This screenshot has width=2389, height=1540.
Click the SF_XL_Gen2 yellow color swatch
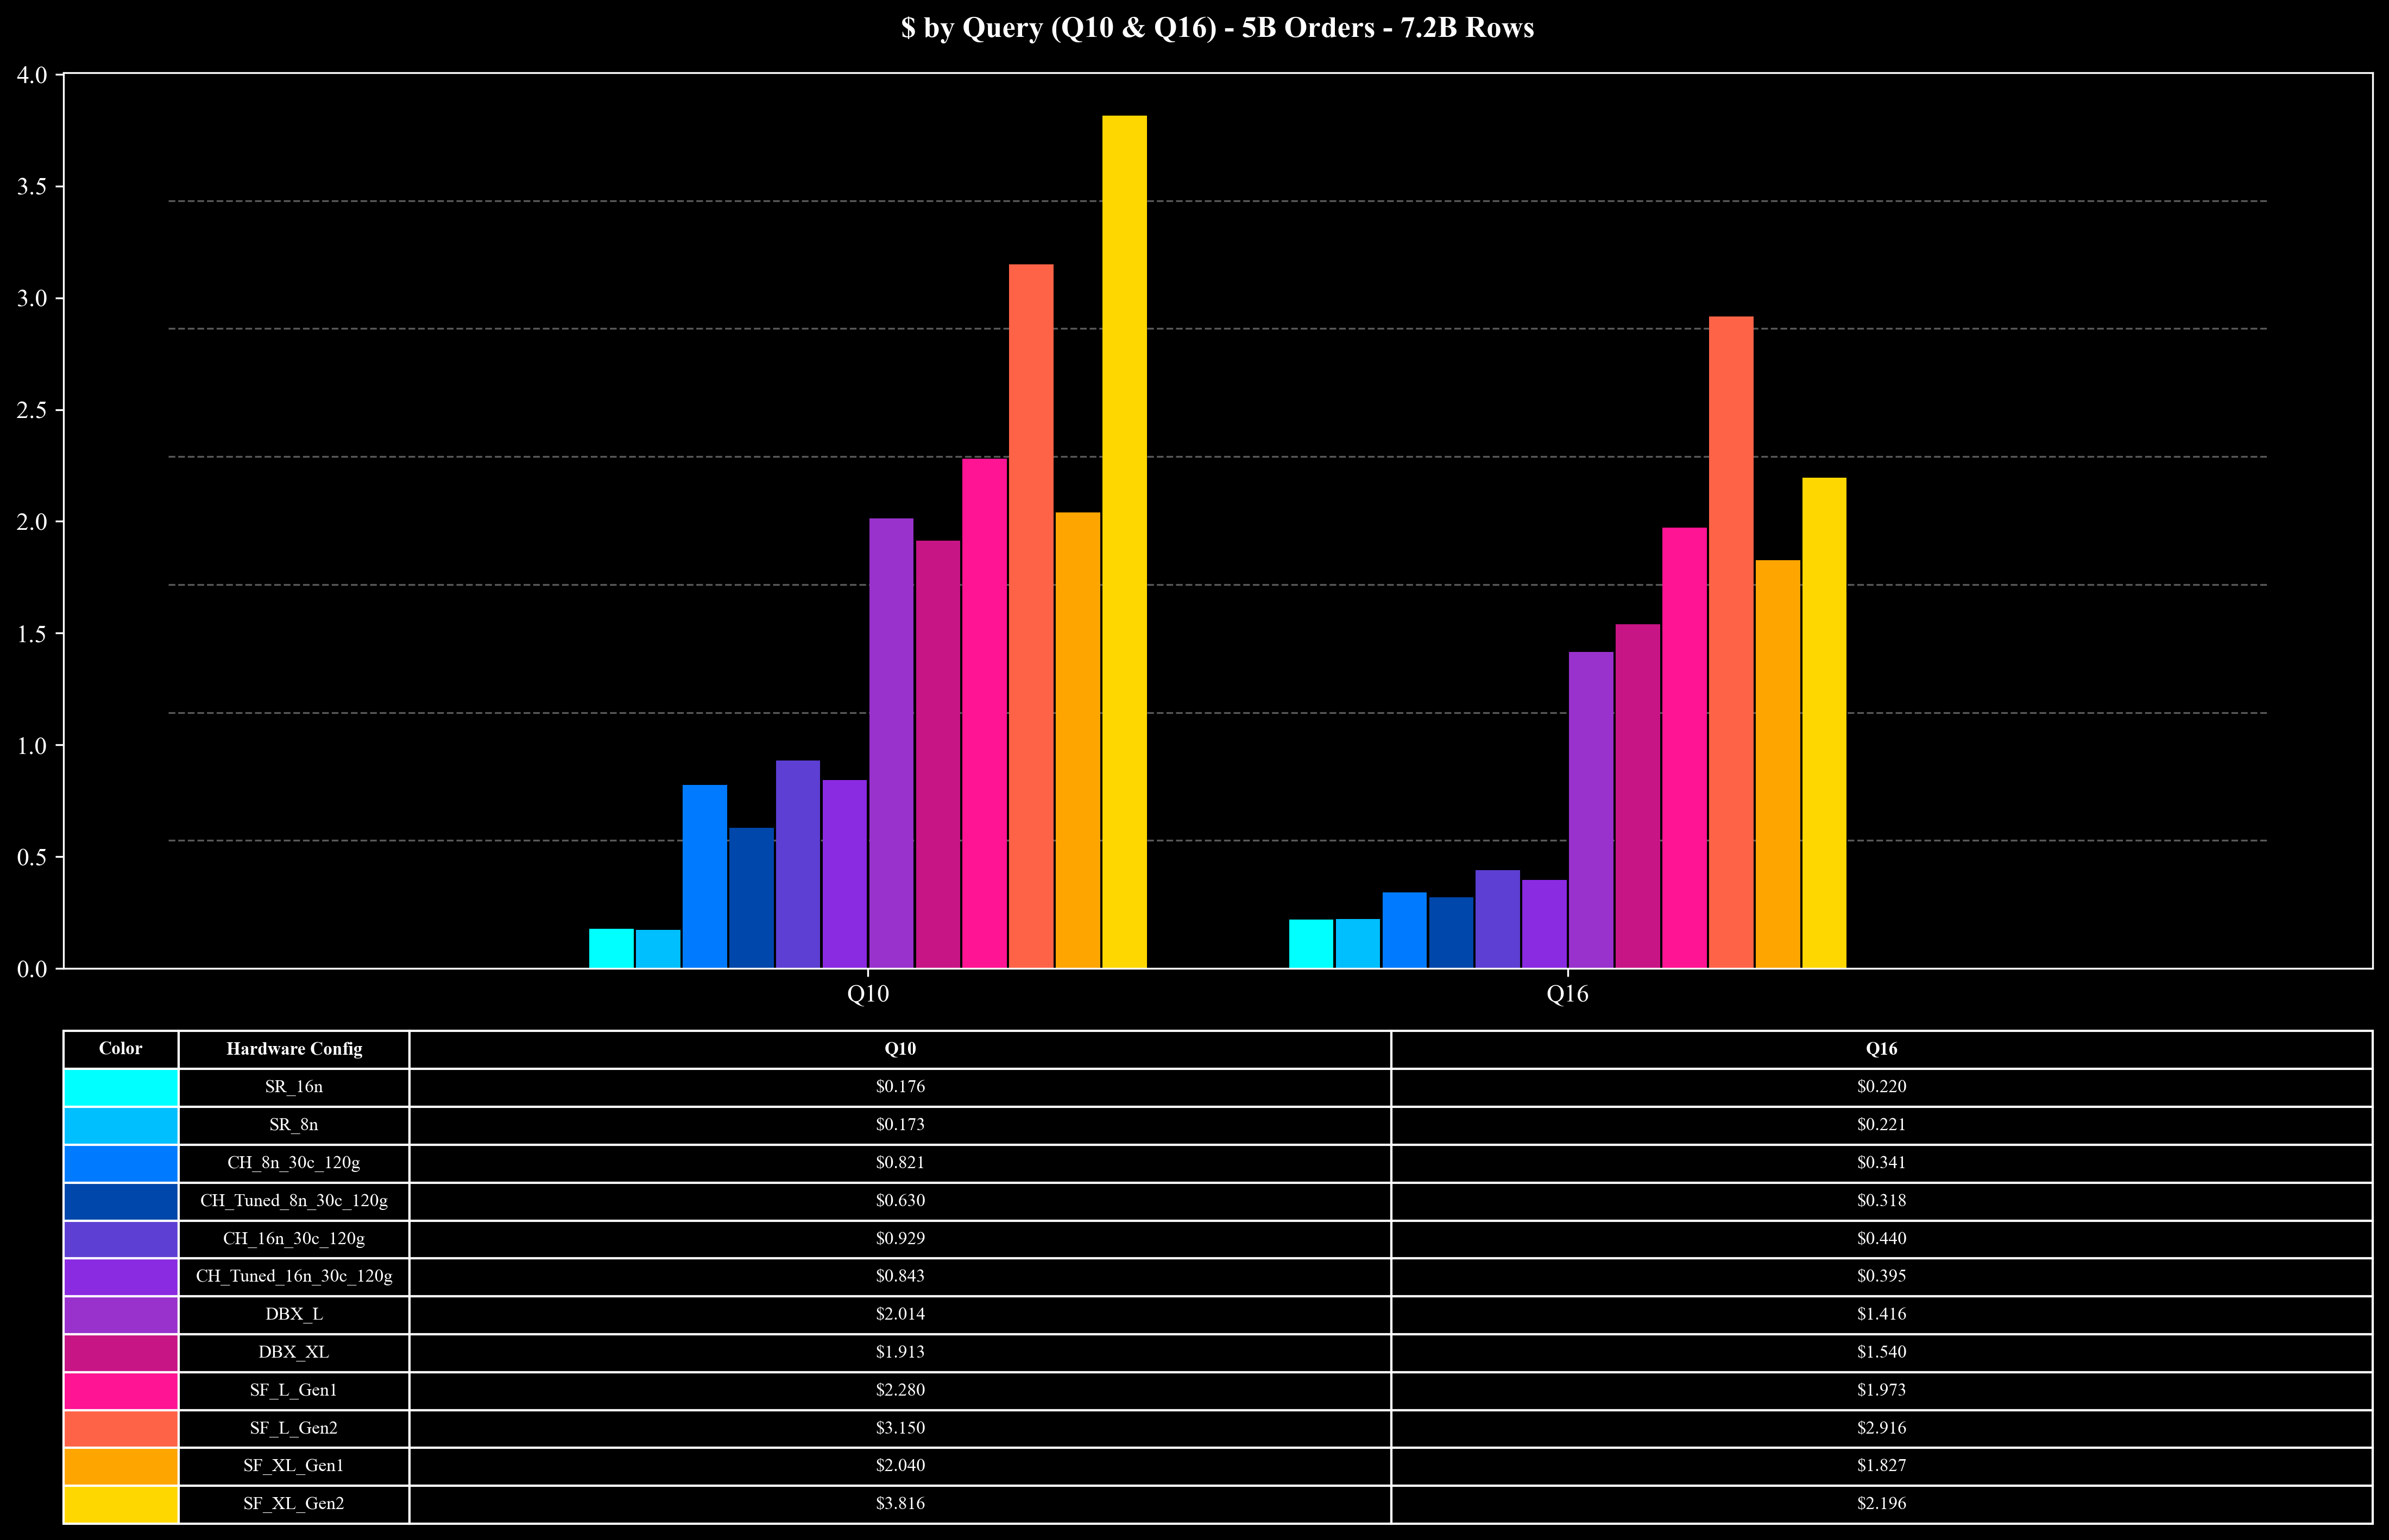click(121, 1504)
